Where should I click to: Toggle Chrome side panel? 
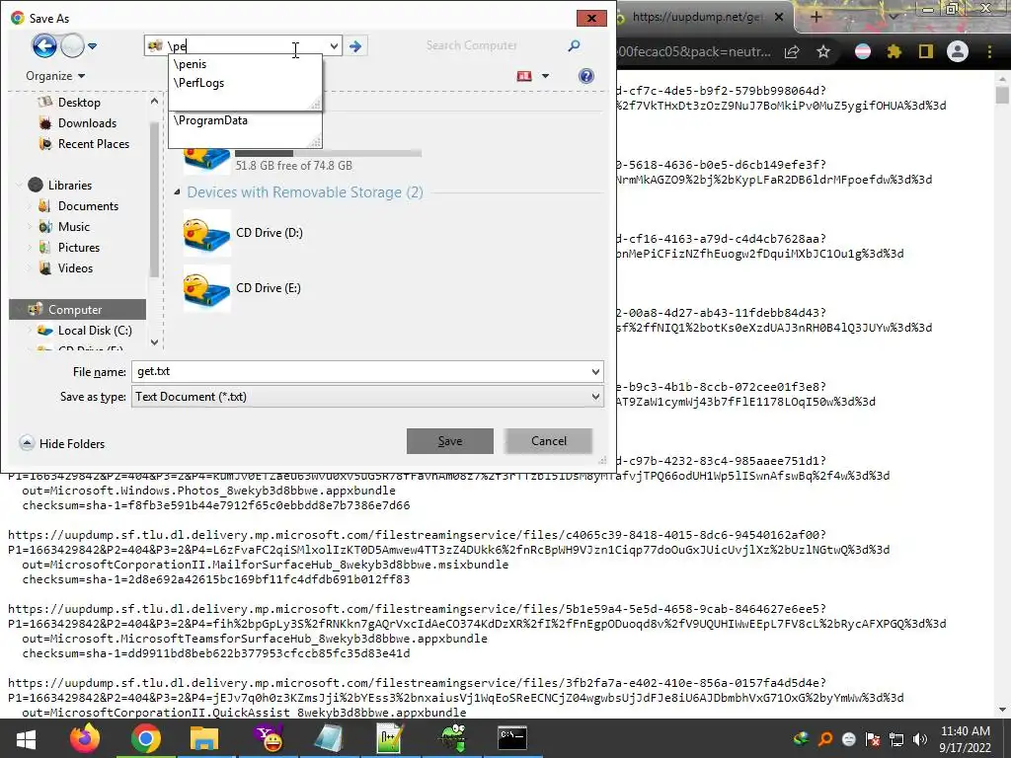point(926,51)
